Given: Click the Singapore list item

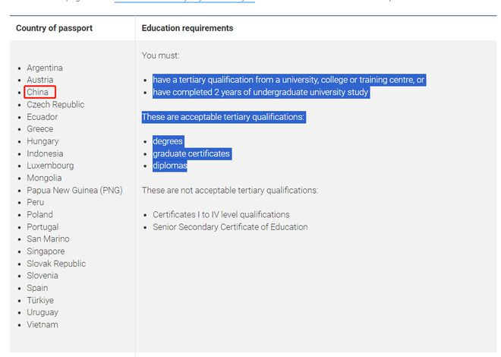Looking at the screenshot, I should [x=46, y=251].
